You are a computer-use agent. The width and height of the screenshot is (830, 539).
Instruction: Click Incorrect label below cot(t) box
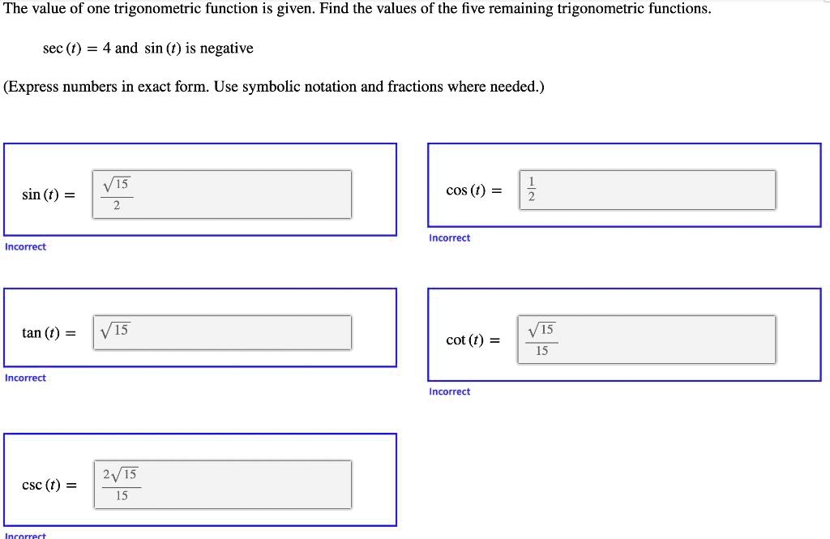pyautogui.click(x=449, y=391)
